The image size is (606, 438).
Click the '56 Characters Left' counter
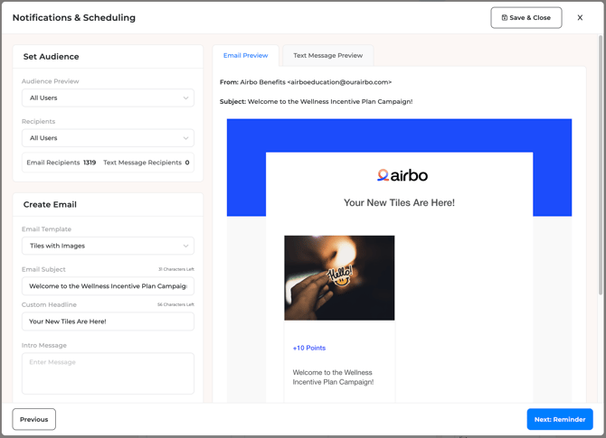pos(175,305)
